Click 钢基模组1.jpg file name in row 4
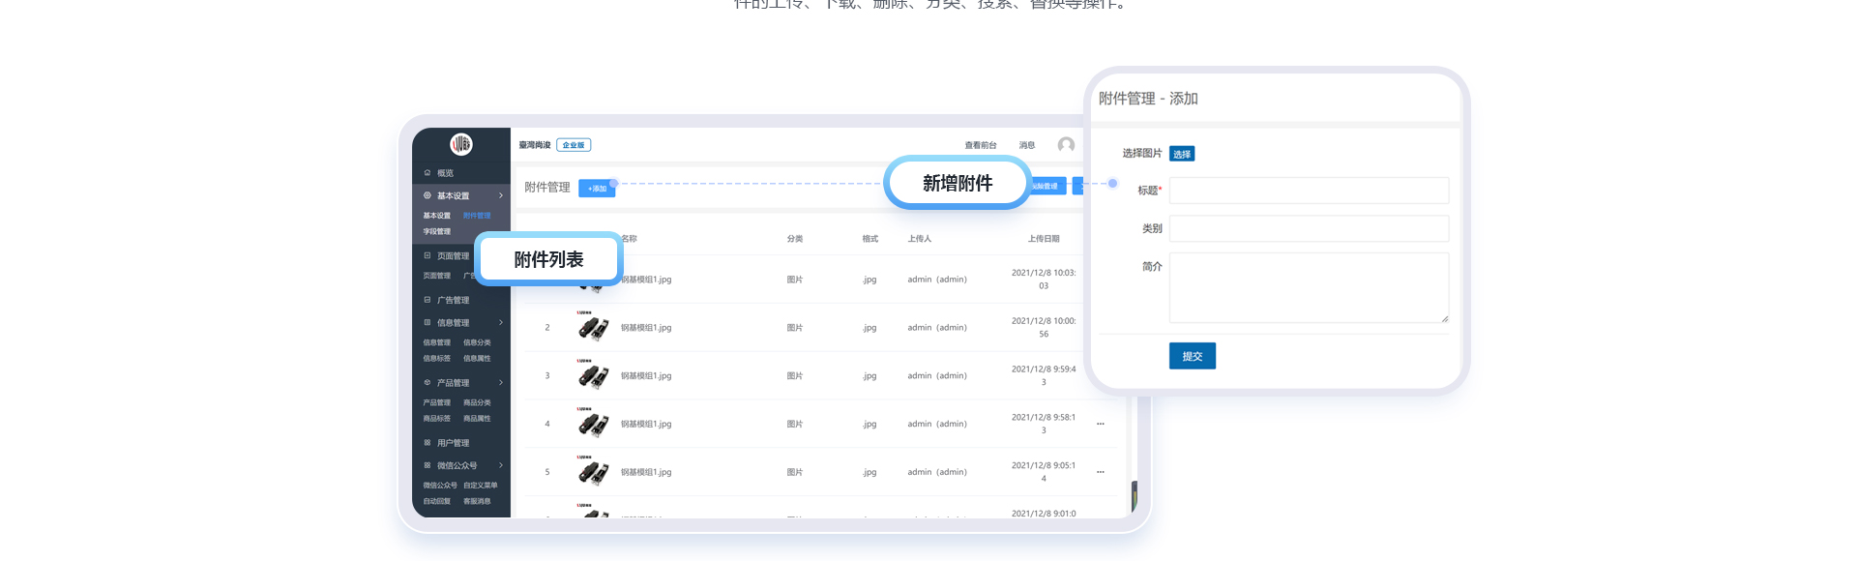The width and height of the screenshot is (1857, 561). (x=646, y=425)
